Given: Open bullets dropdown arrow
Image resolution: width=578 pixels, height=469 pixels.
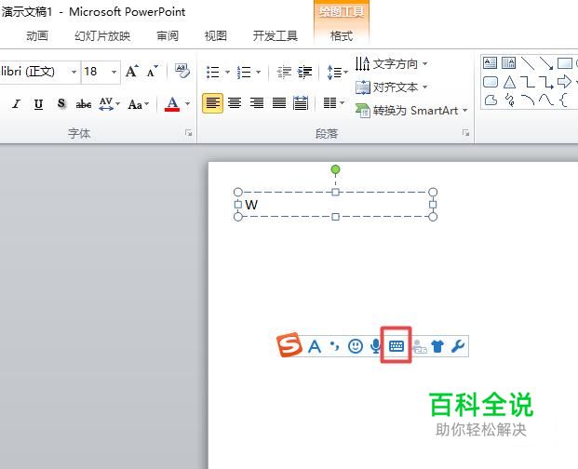Looking at the screenshot, I should pyautogui.click(x=227, y=72).
